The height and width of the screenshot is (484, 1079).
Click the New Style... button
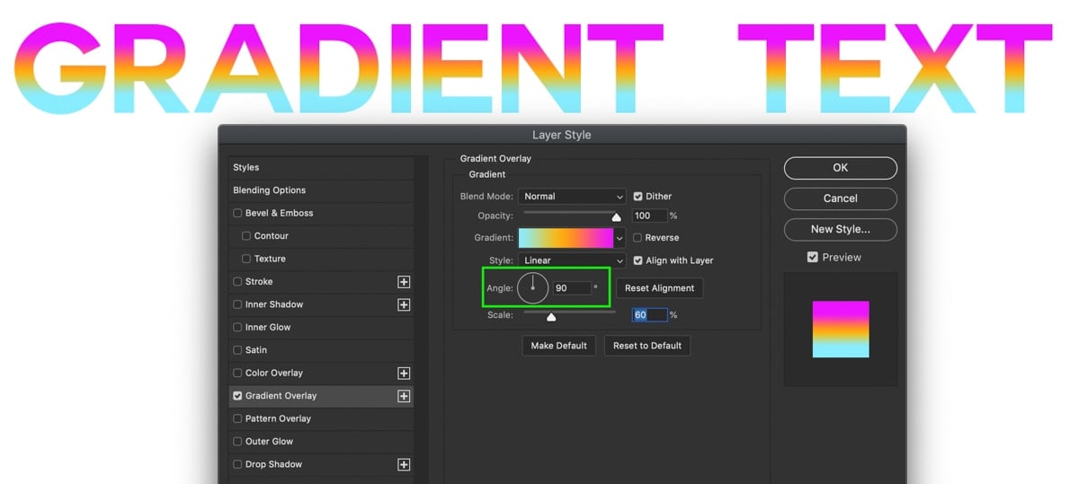point(841,229)
